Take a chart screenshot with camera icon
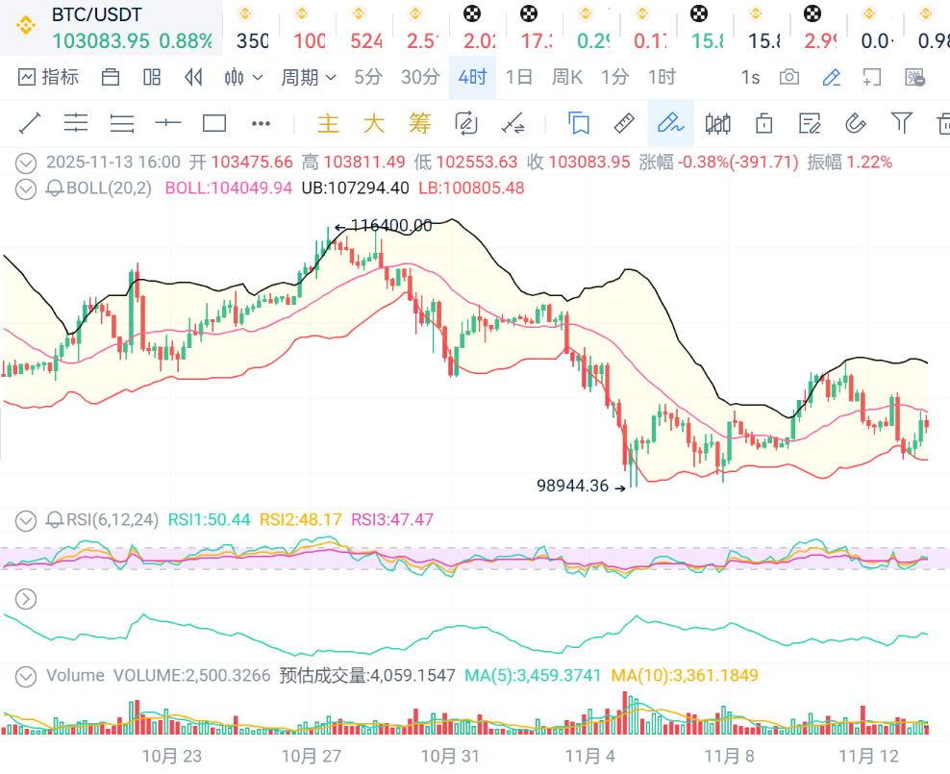This screenshot has width=950, height=774. pyautogui.click(x=789, y=77)
